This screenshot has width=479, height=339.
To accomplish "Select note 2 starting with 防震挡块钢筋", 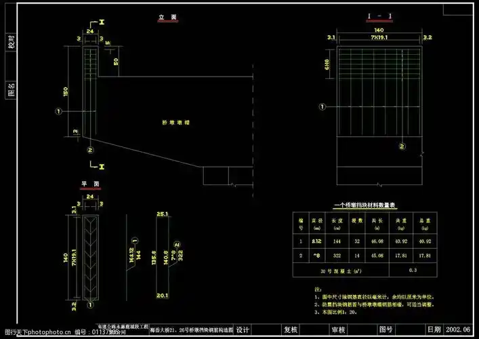I will coord(374,304).
